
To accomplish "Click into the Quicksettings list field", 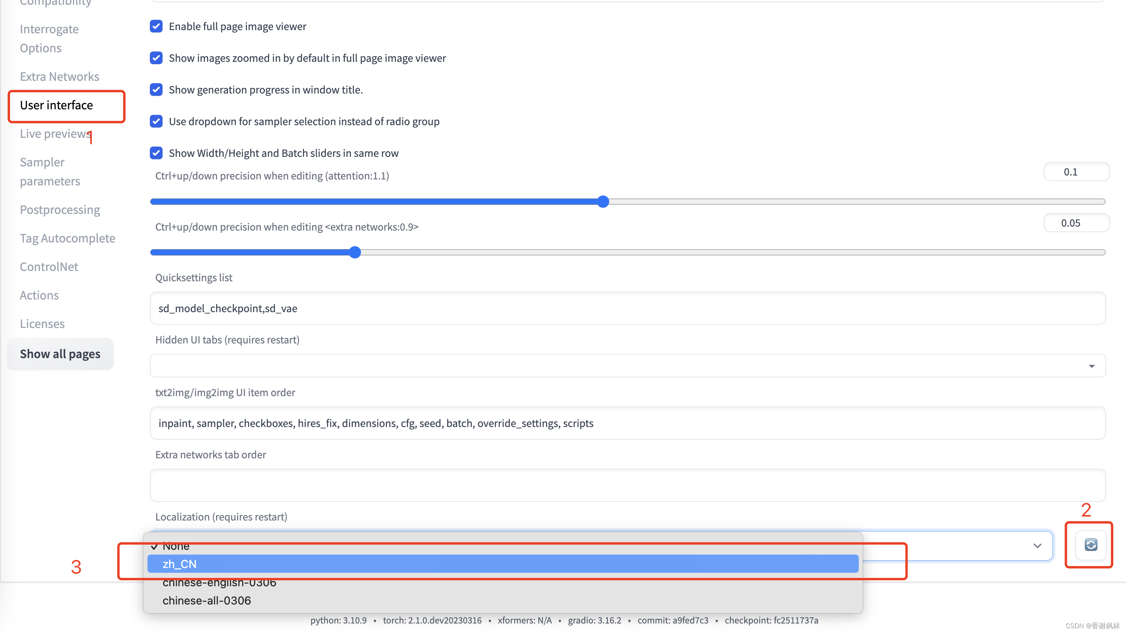I will [627, 308].
